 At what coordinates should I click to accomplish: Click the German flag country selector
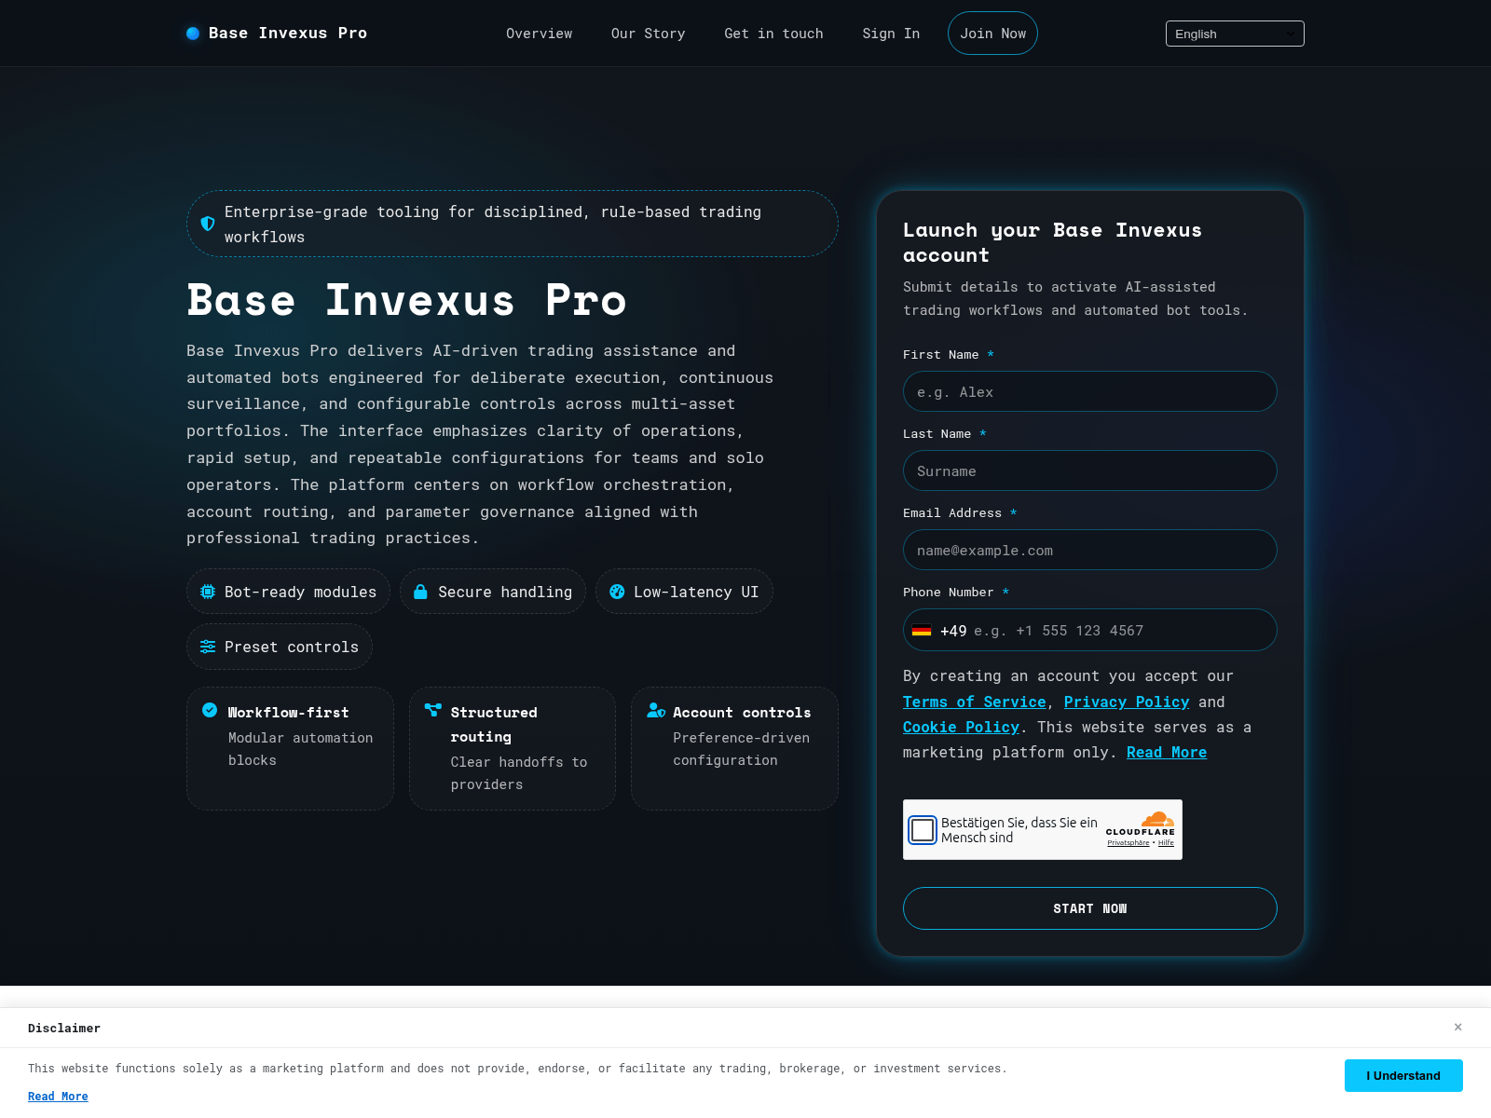[922, 631]
